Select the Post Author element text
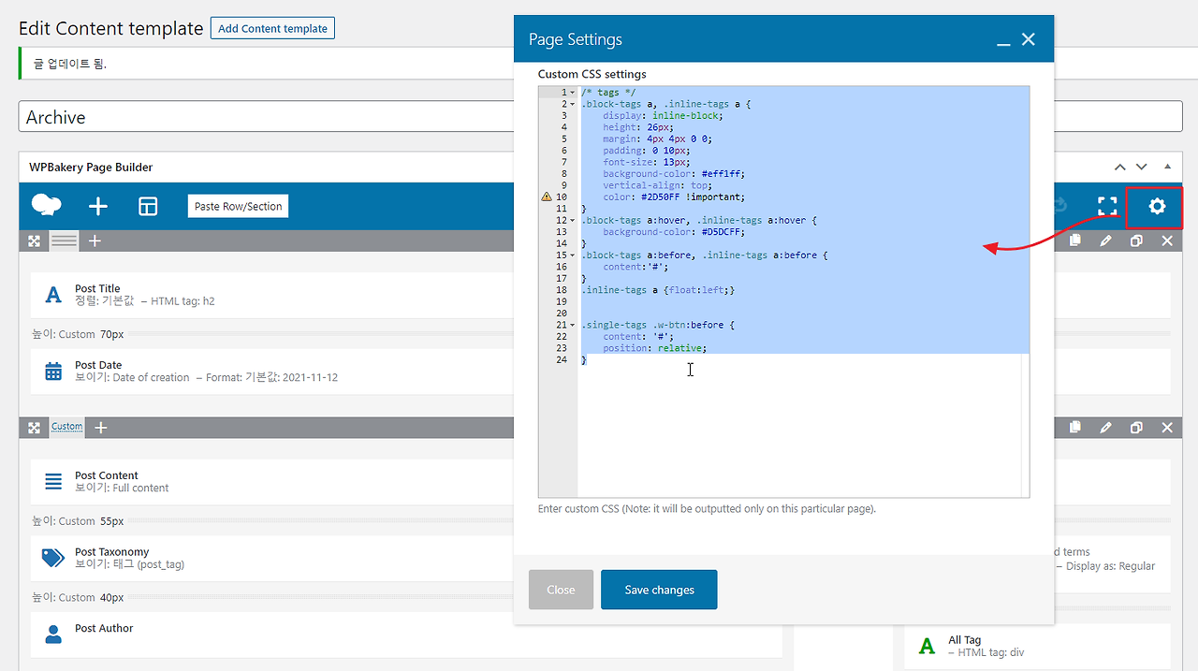 (104, 628)
